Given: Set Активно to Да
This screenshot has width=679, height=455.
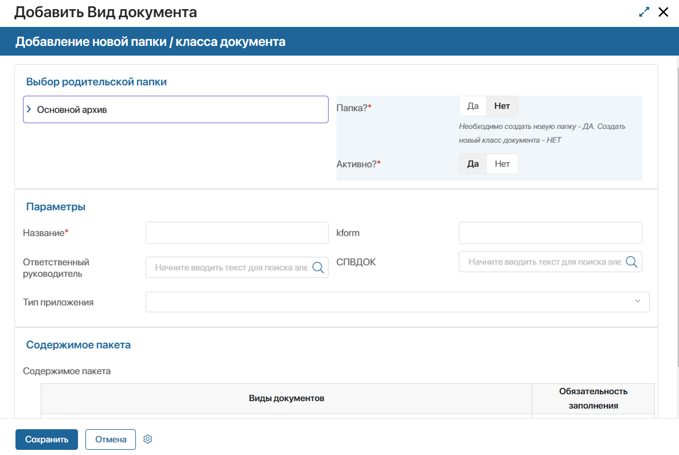Looking at the screenshot, I should point(473,164).
